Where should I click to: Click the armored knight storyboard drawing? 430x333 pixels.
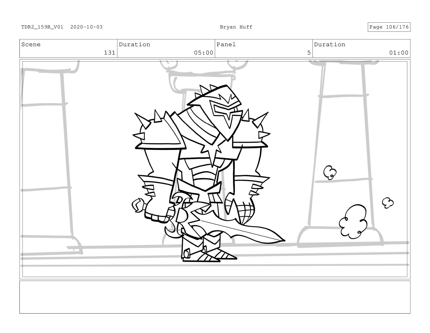209,173
